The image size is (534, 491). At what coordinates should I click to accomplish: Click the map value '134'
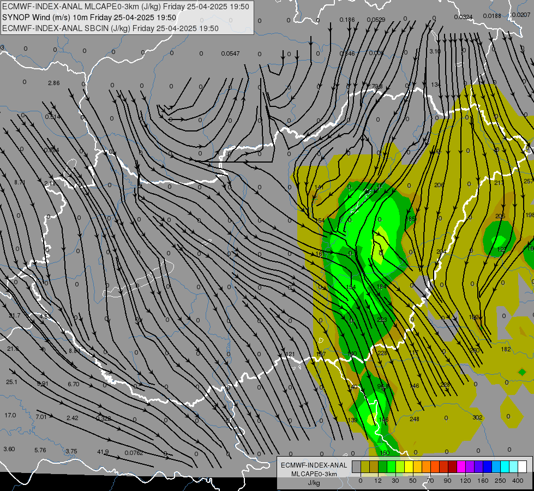436,85
